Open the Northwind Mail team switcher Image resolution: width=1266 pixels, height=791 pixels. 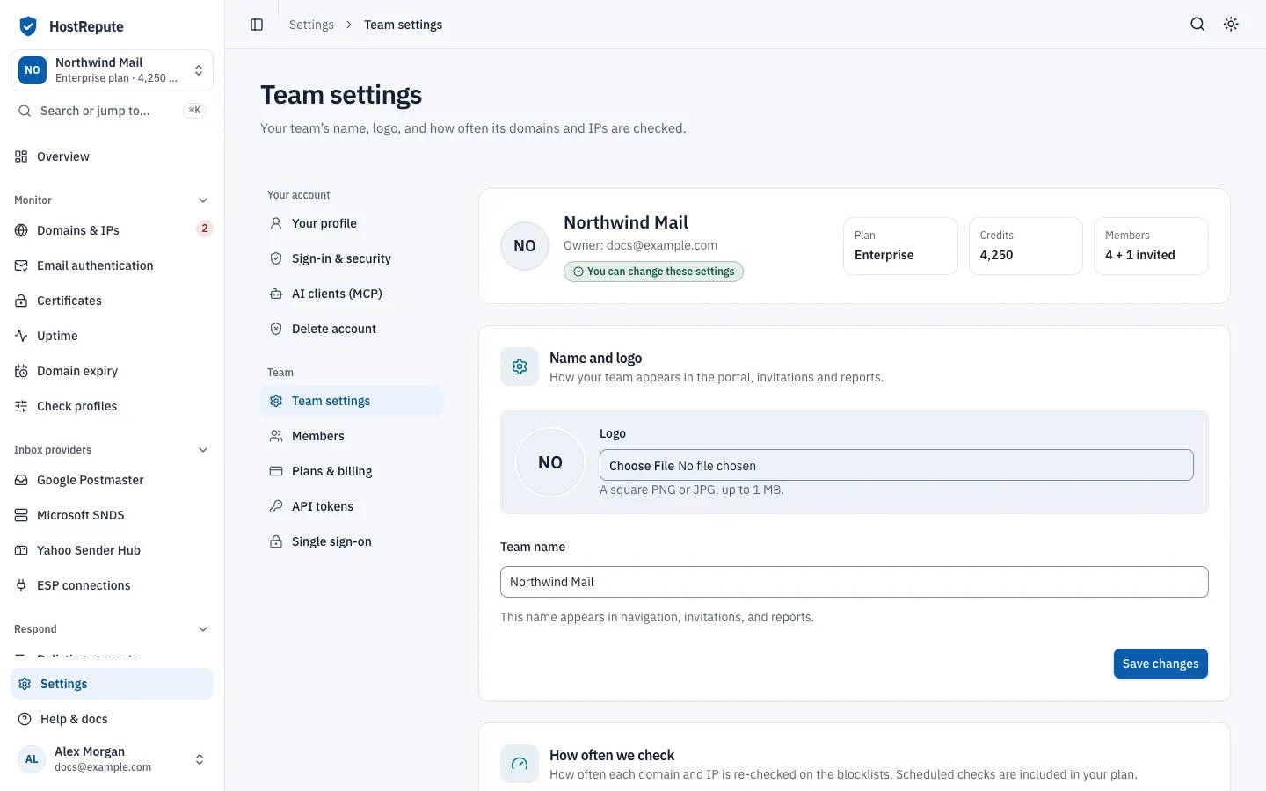(x=112, y=70)
